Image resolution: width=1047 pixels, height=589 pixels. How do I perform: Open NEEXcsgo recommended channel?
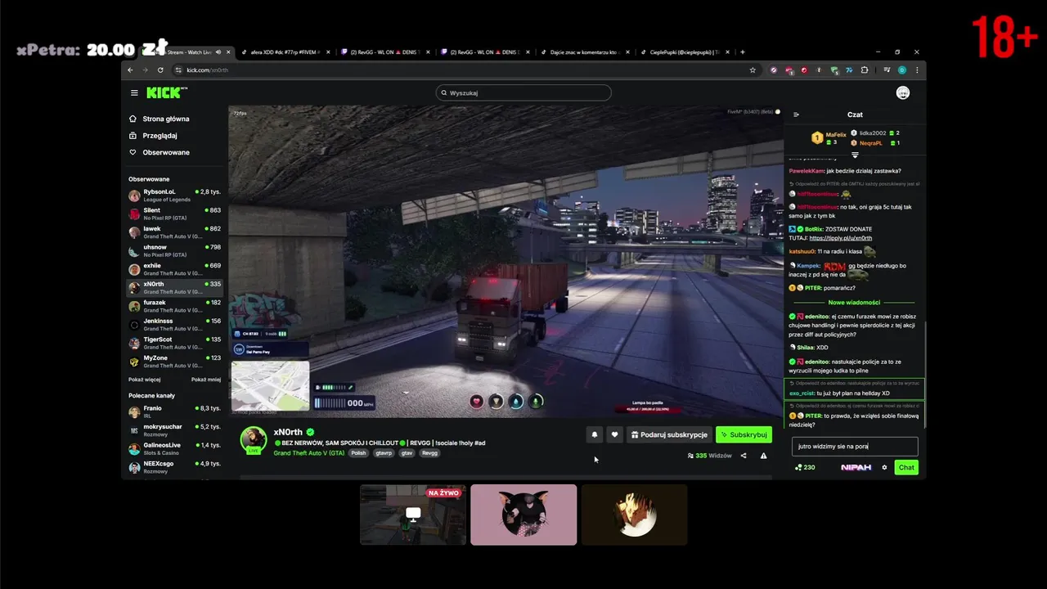tap(174, 467)
